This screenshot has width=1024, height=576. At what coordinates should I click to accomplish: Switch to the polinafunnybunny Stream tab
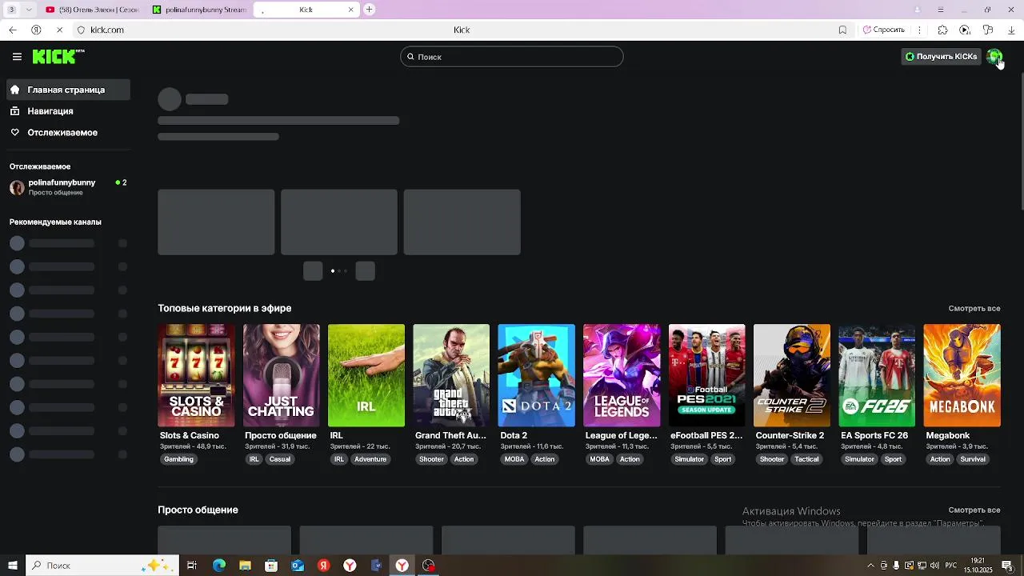point(199,10)
